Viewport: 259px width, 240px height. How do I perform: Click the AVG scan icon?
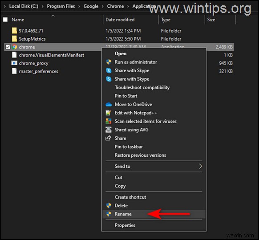tap(108, 121)
